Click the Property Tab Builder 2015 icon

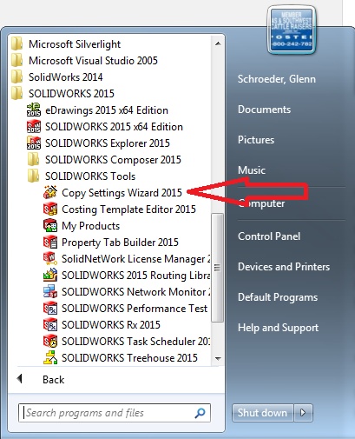pos(50,242)
